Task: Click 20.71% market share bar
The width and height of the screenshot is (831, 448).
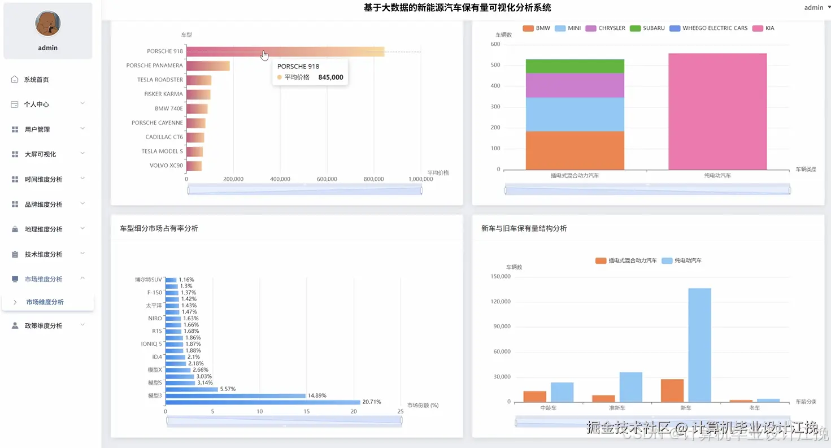Action: [x=263, y=402]
